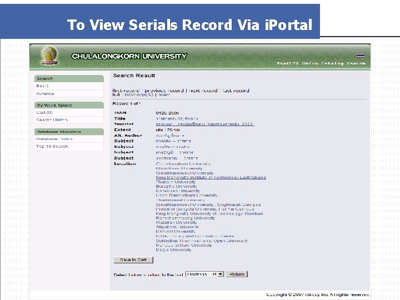Open Database Profile in the sidebar

(x=54, y=139)
